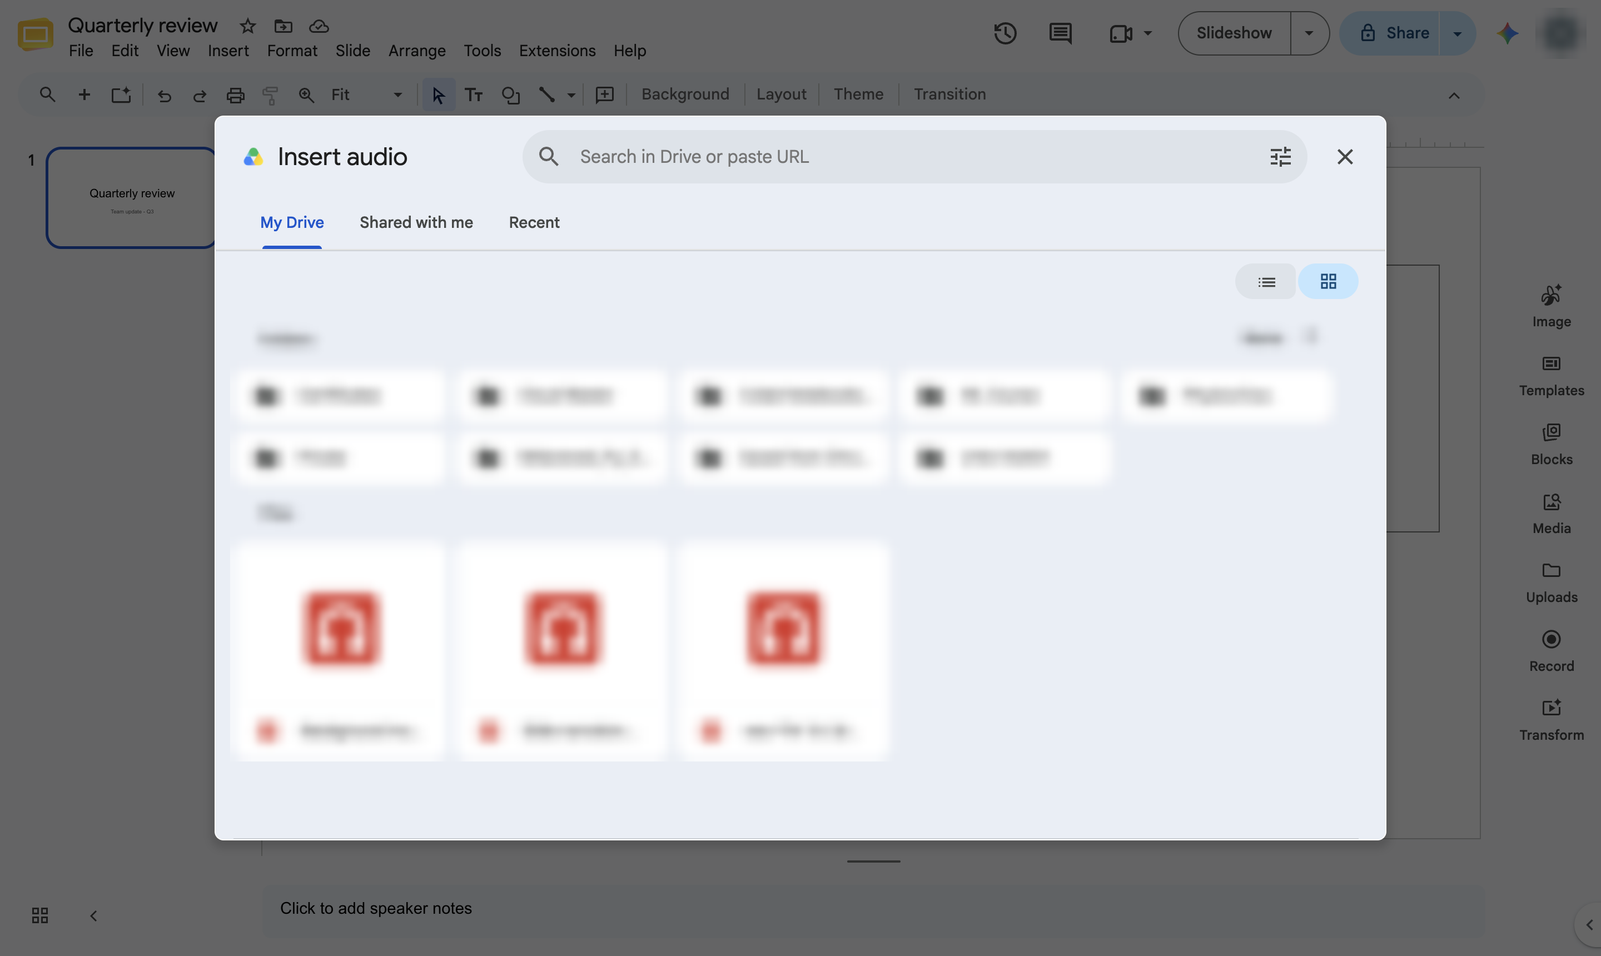Open the My Drive tab

pyautogui.click(x=292, y=223)
